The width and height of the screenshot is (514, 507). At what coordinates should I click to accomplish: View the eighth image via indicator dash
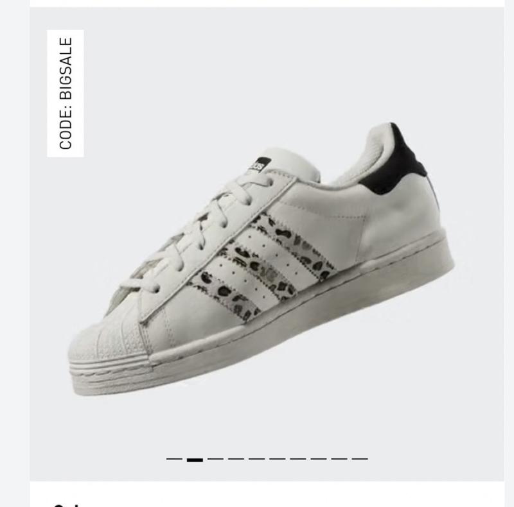point(319,459)
